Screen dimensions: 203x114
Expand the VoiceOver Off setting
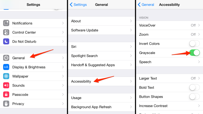click(x=170, y=25)
